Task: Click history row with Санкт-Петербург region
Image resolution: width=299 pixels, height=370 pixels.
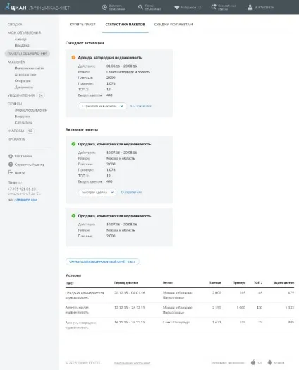Action: tap(180, 325)
